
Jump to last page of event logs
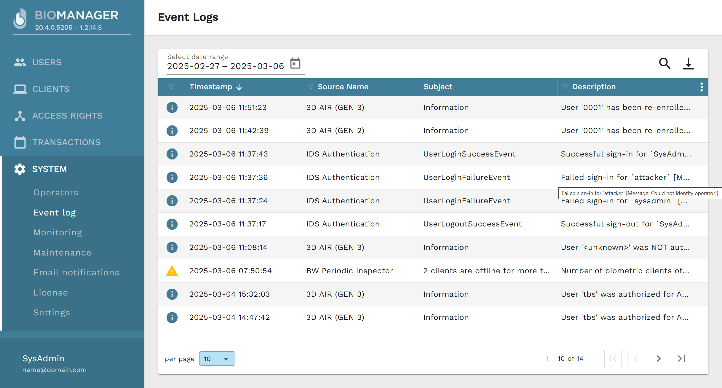pyautogui.click(x=681, y=359)
